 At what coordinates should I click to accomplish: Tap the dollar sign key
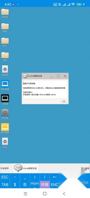pyautogui.click(x=15, y=184)
